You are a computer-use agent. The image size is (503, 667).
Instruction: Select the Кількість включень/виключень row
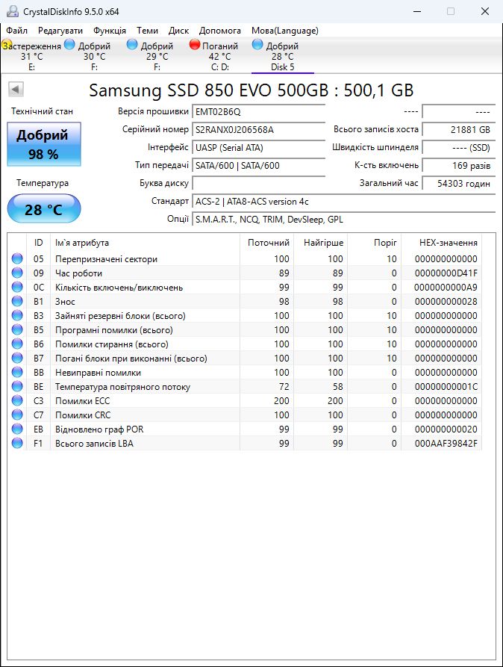pos(245,287)
